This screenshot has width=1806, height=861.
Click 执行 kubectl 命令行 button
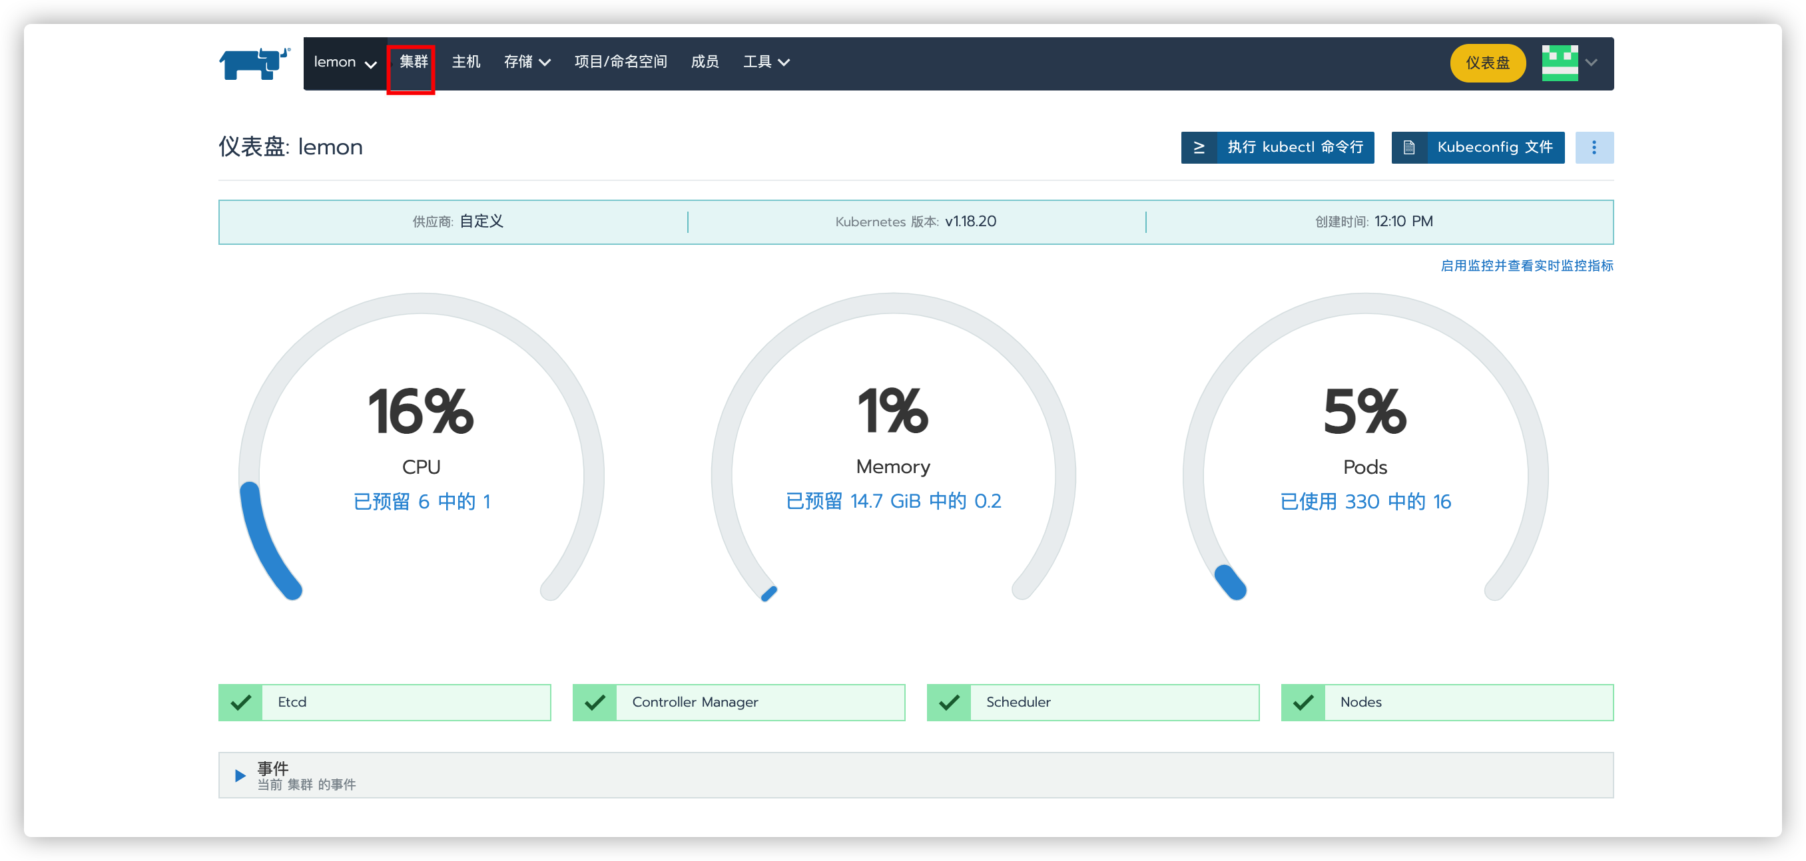point(1277,147)
